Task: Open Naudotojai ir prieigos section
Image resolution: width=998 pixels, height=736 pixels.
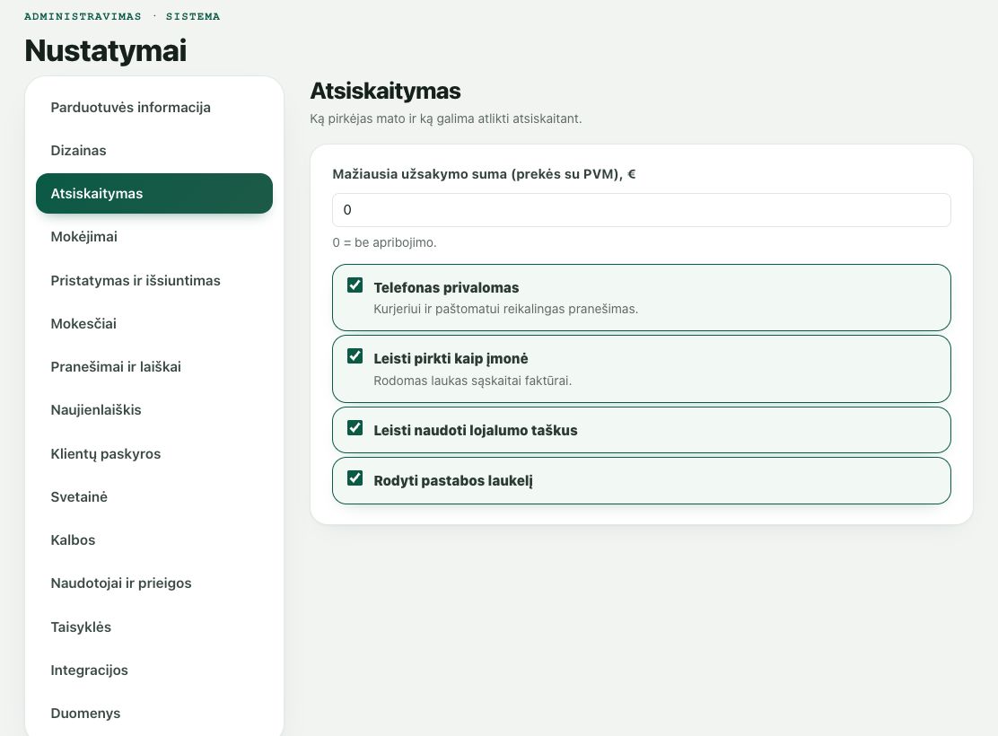Action: coord(154,583)
